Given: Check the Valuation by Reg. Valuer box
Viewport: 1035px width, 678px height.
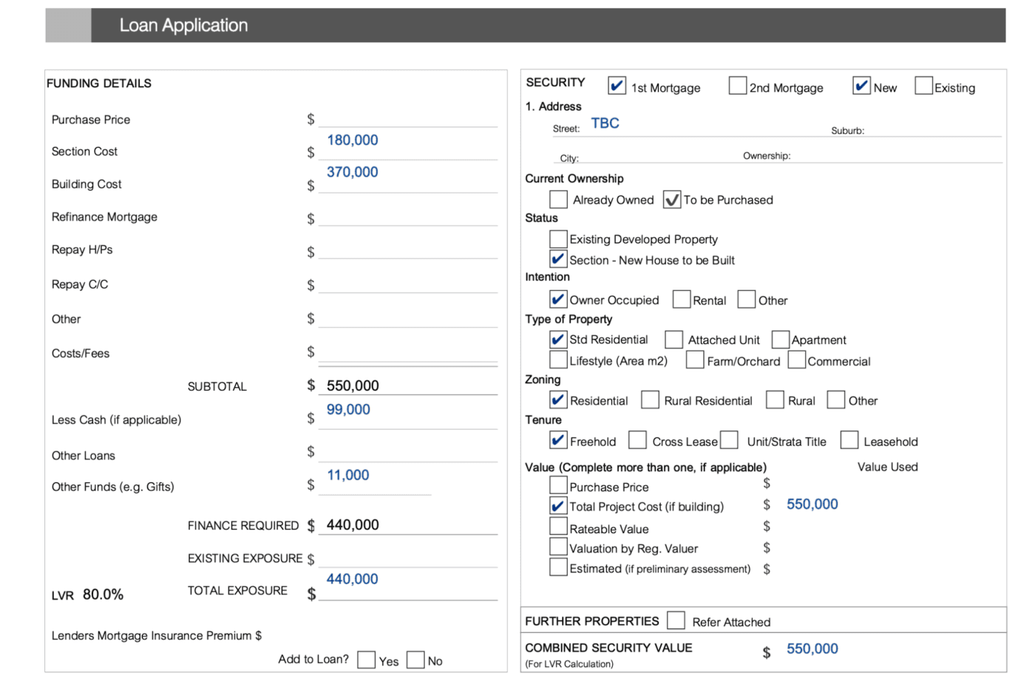Looking at the screenshot, I should click(558, 546).
